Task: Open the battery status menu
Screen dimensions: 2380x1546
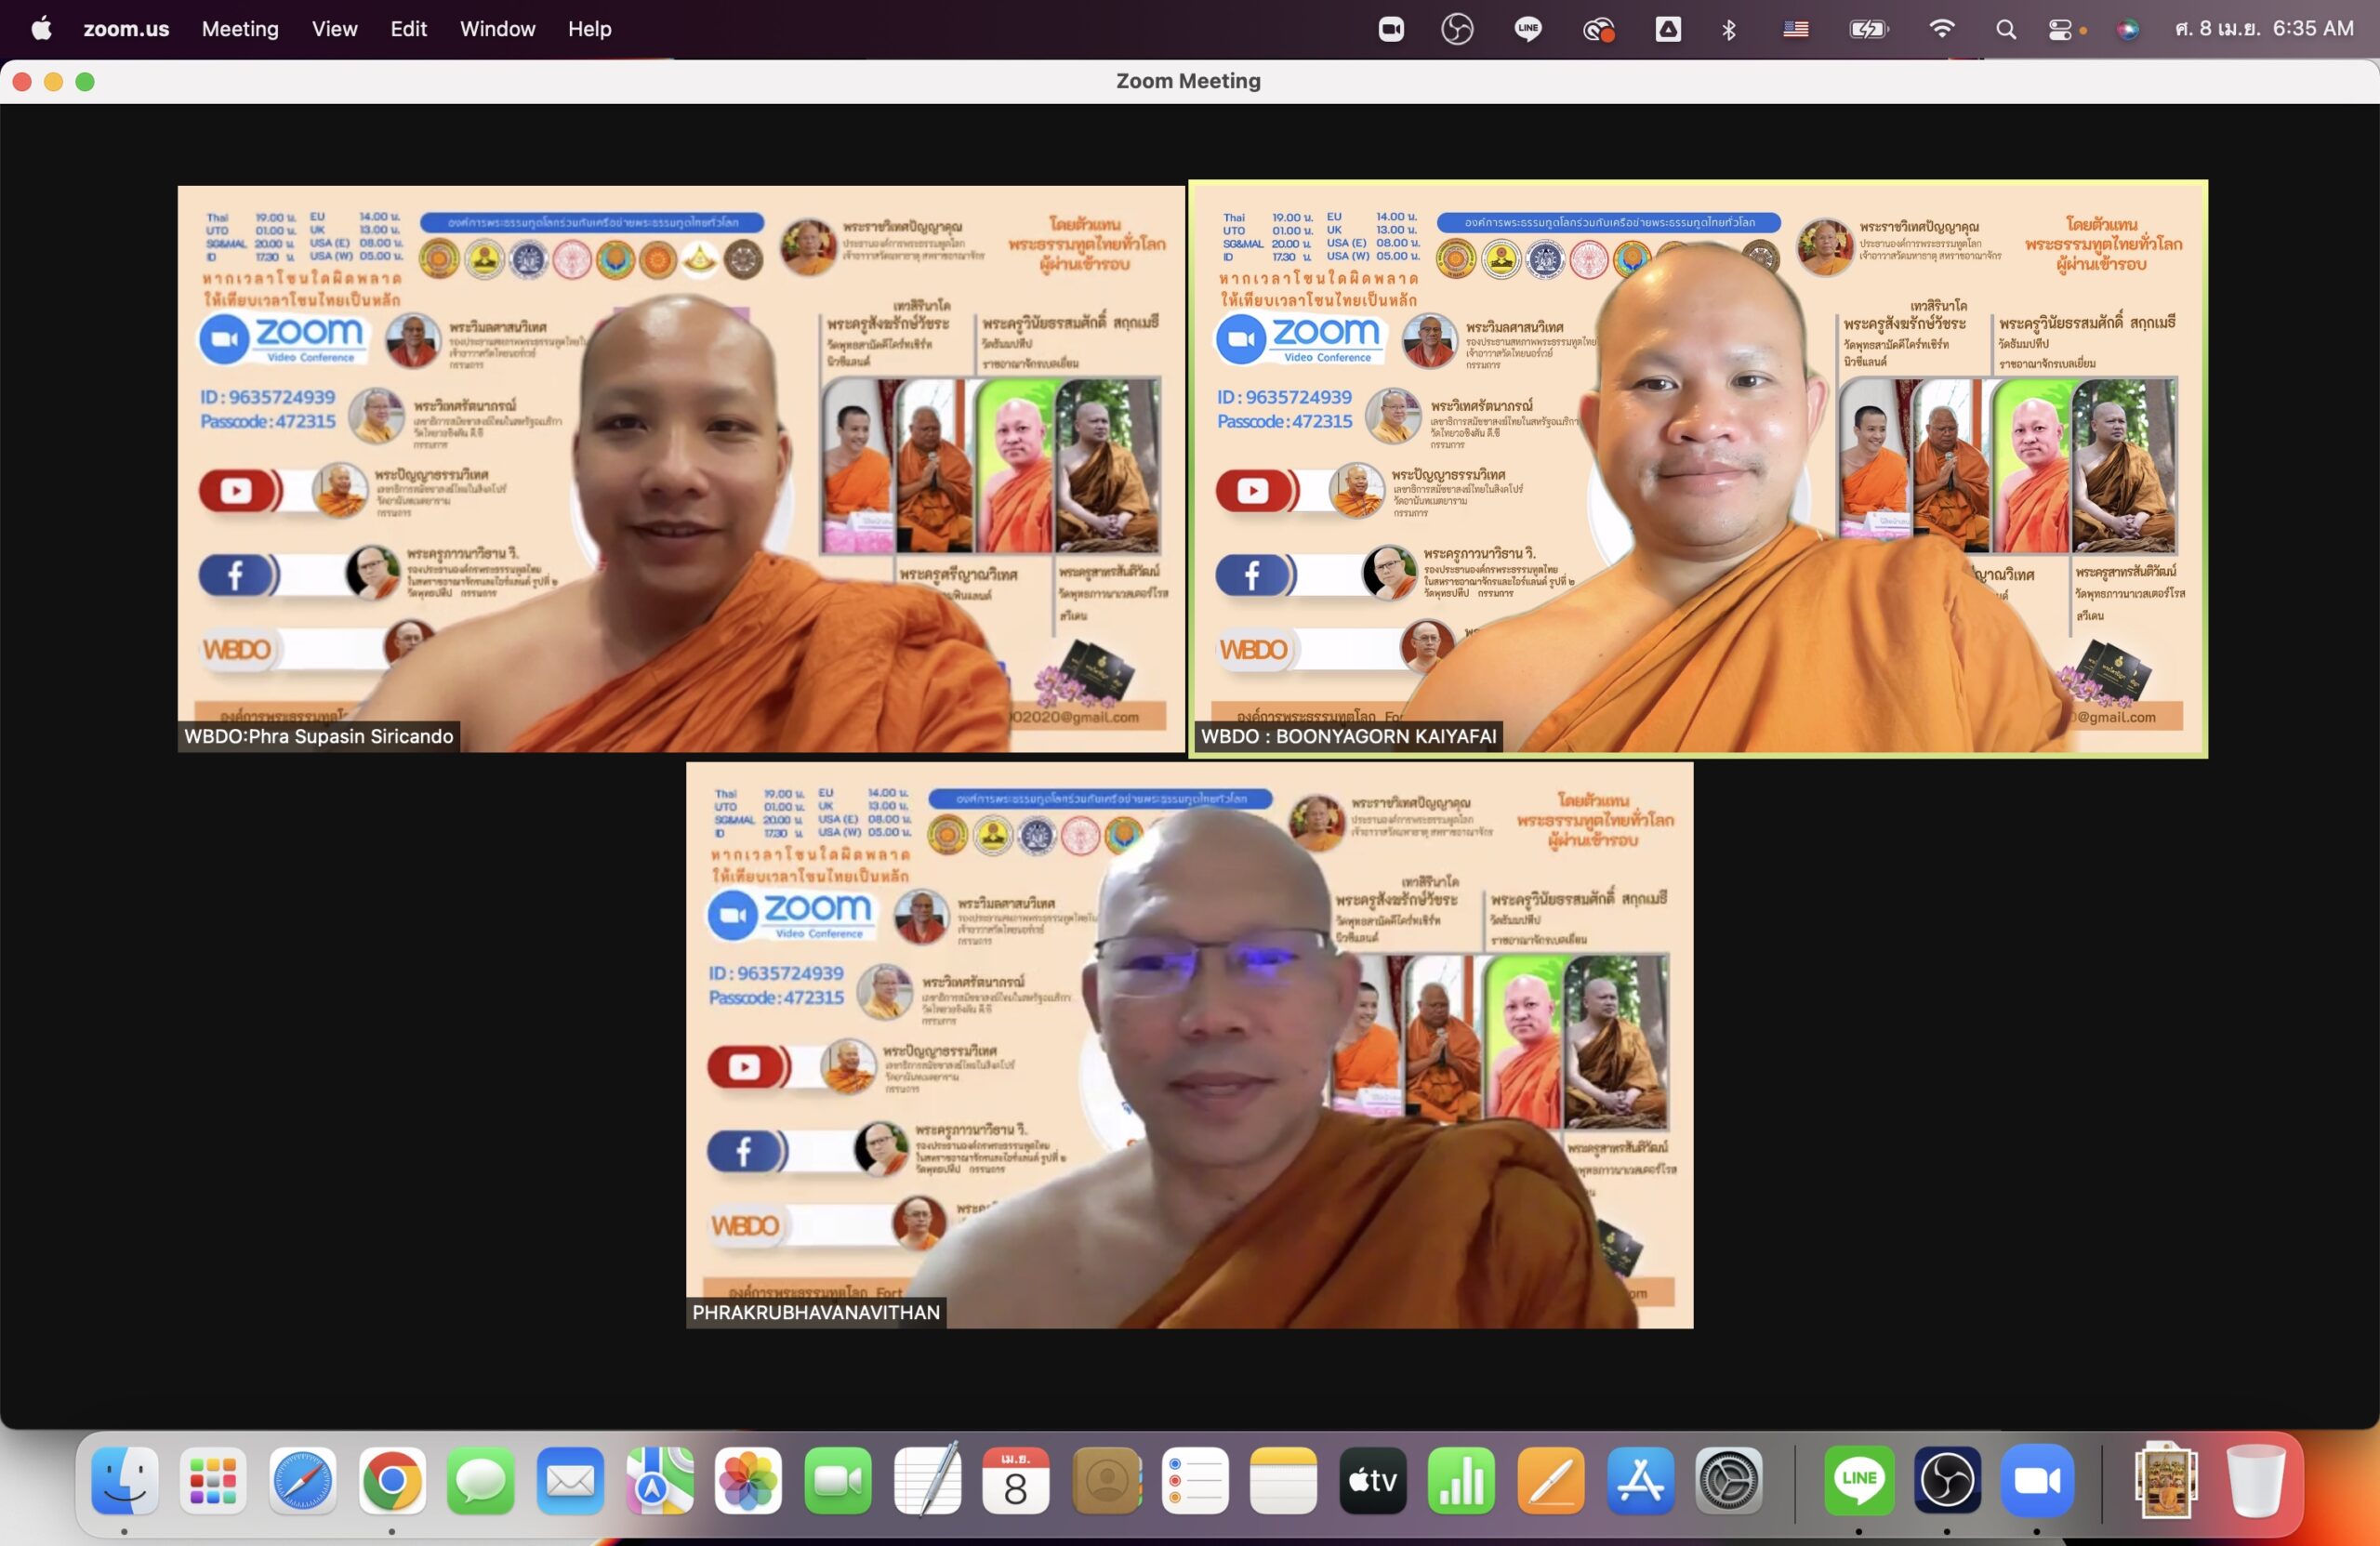Action: pyautogui.click(x=1868, y=29)
